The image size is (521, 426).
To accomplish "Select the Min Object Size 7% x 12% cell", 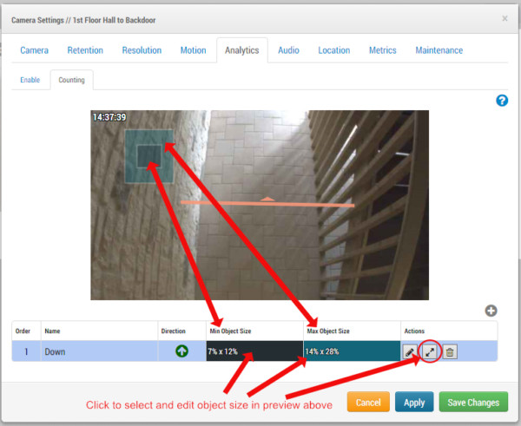I will 254,351.
